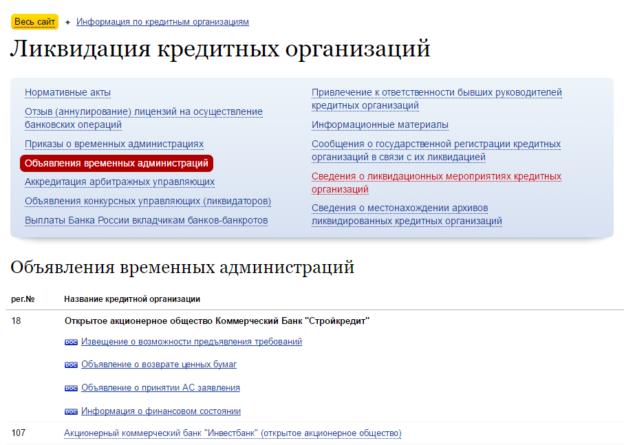Open messages about state registration of credit organizations
Viewport: 624px width, 445px height.
coord(435,150)
